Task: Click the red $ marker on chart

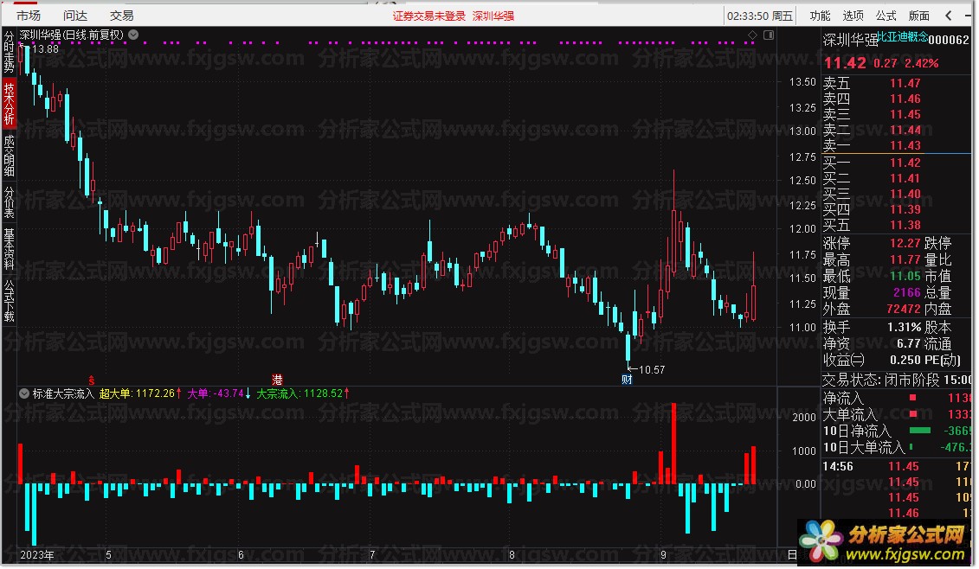Action: [92, 380]
